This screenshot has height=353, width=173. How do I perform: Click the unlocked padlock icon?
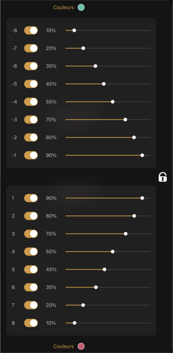tap(162, 177)
